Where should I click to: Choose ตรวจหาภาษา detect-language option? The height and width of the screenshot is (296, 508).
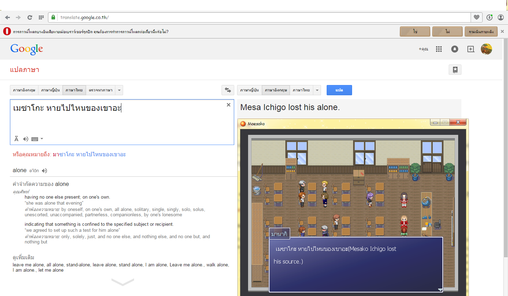101,90
